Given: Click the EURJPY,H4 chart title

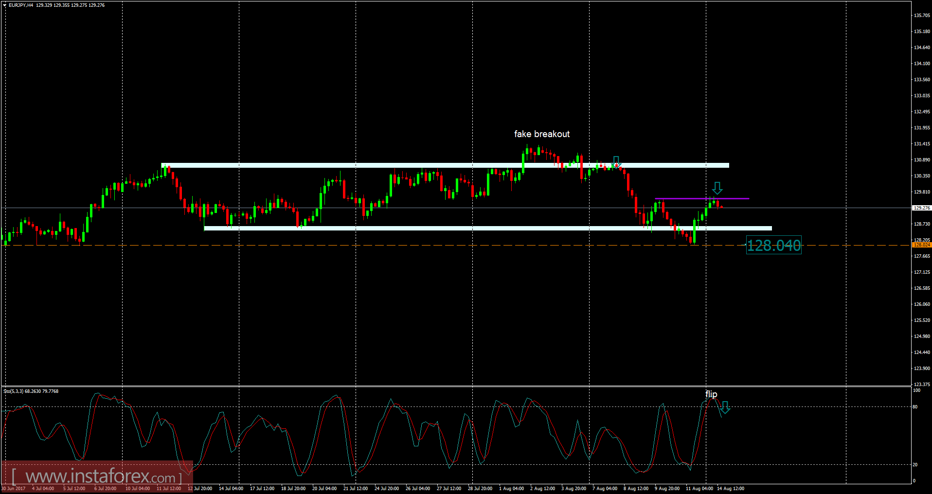Looking at the screenshot, I should click(x=18, y=5).
